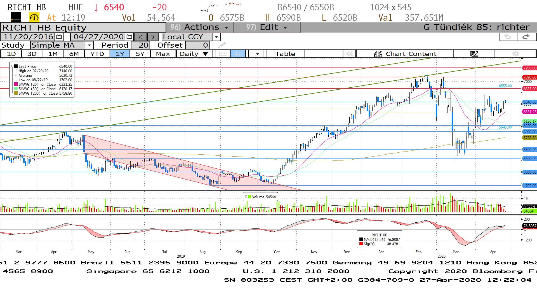Collapse Last Price legend tree

(x=12, y=66)
